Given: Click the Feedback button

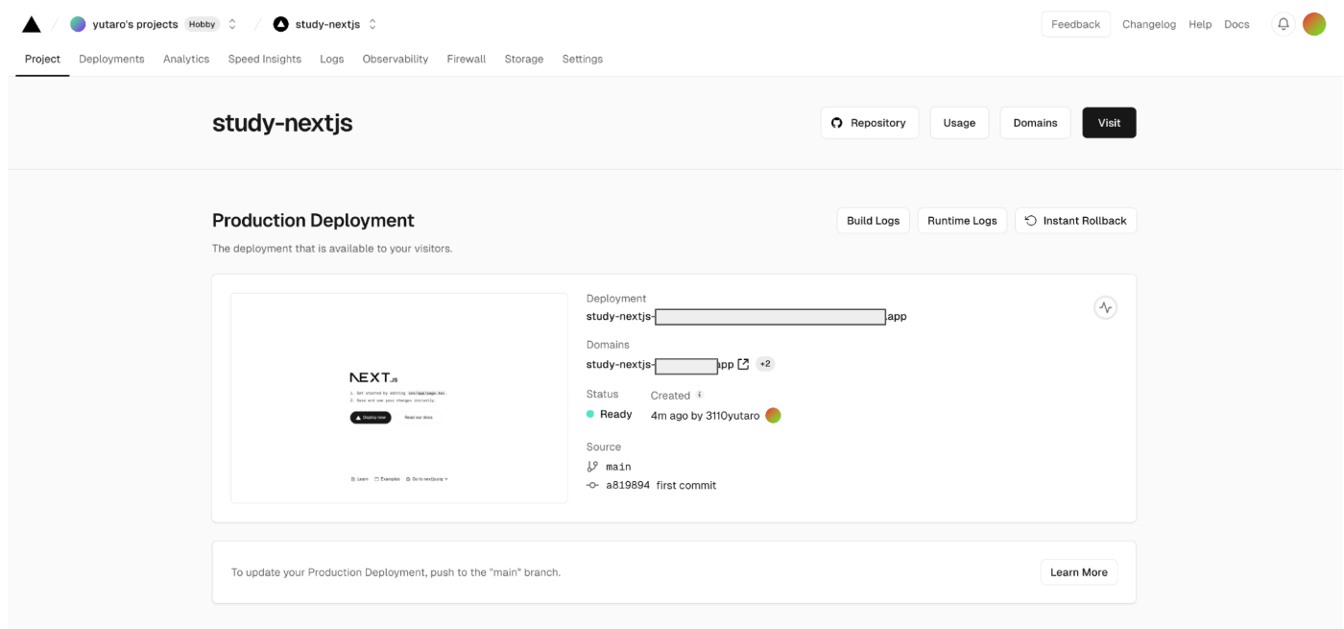Looking at the screenshot, I should click(1076, 24).
